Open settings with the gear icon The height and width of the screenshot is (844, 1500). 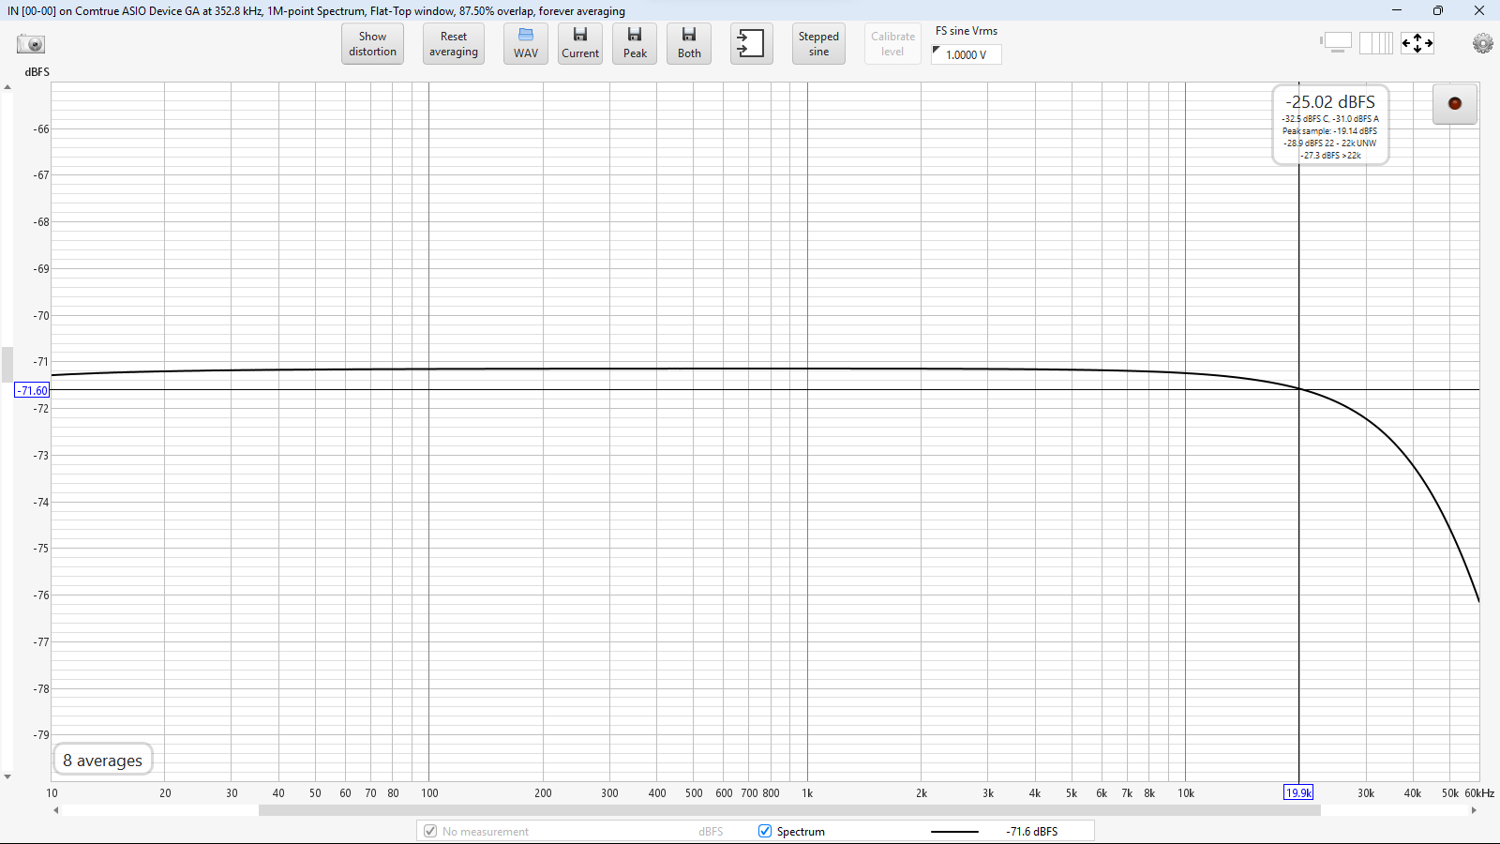click(1482, 43)
